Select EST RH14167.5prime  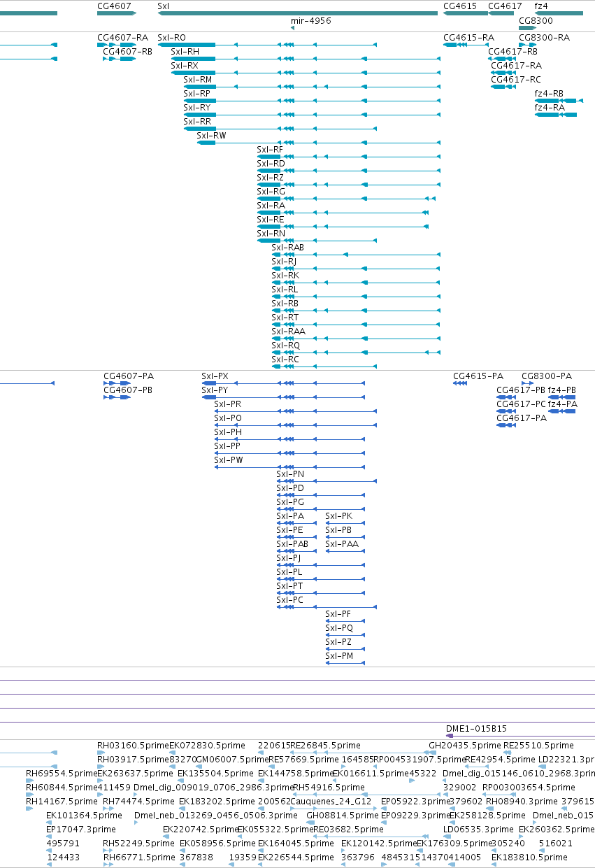coord(62,801)
